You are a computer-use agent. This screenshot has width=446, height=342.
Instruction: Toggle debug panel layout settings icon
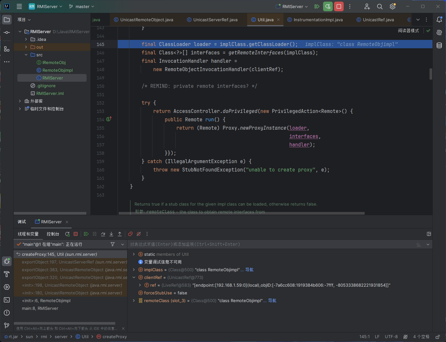429,234
